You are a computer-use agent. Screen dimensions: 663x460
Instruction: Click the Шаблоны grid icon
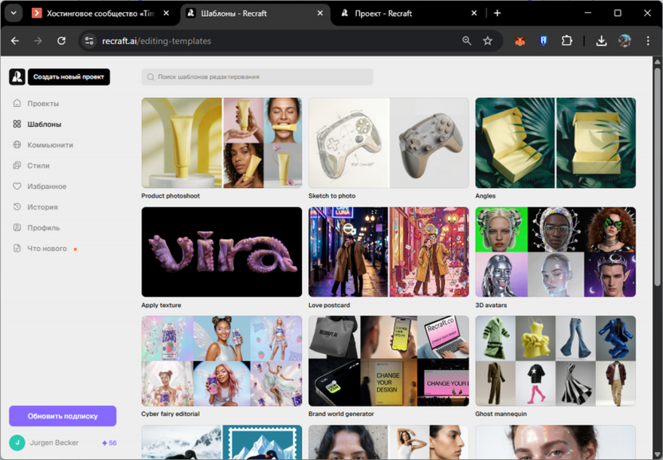pos(17,124)
